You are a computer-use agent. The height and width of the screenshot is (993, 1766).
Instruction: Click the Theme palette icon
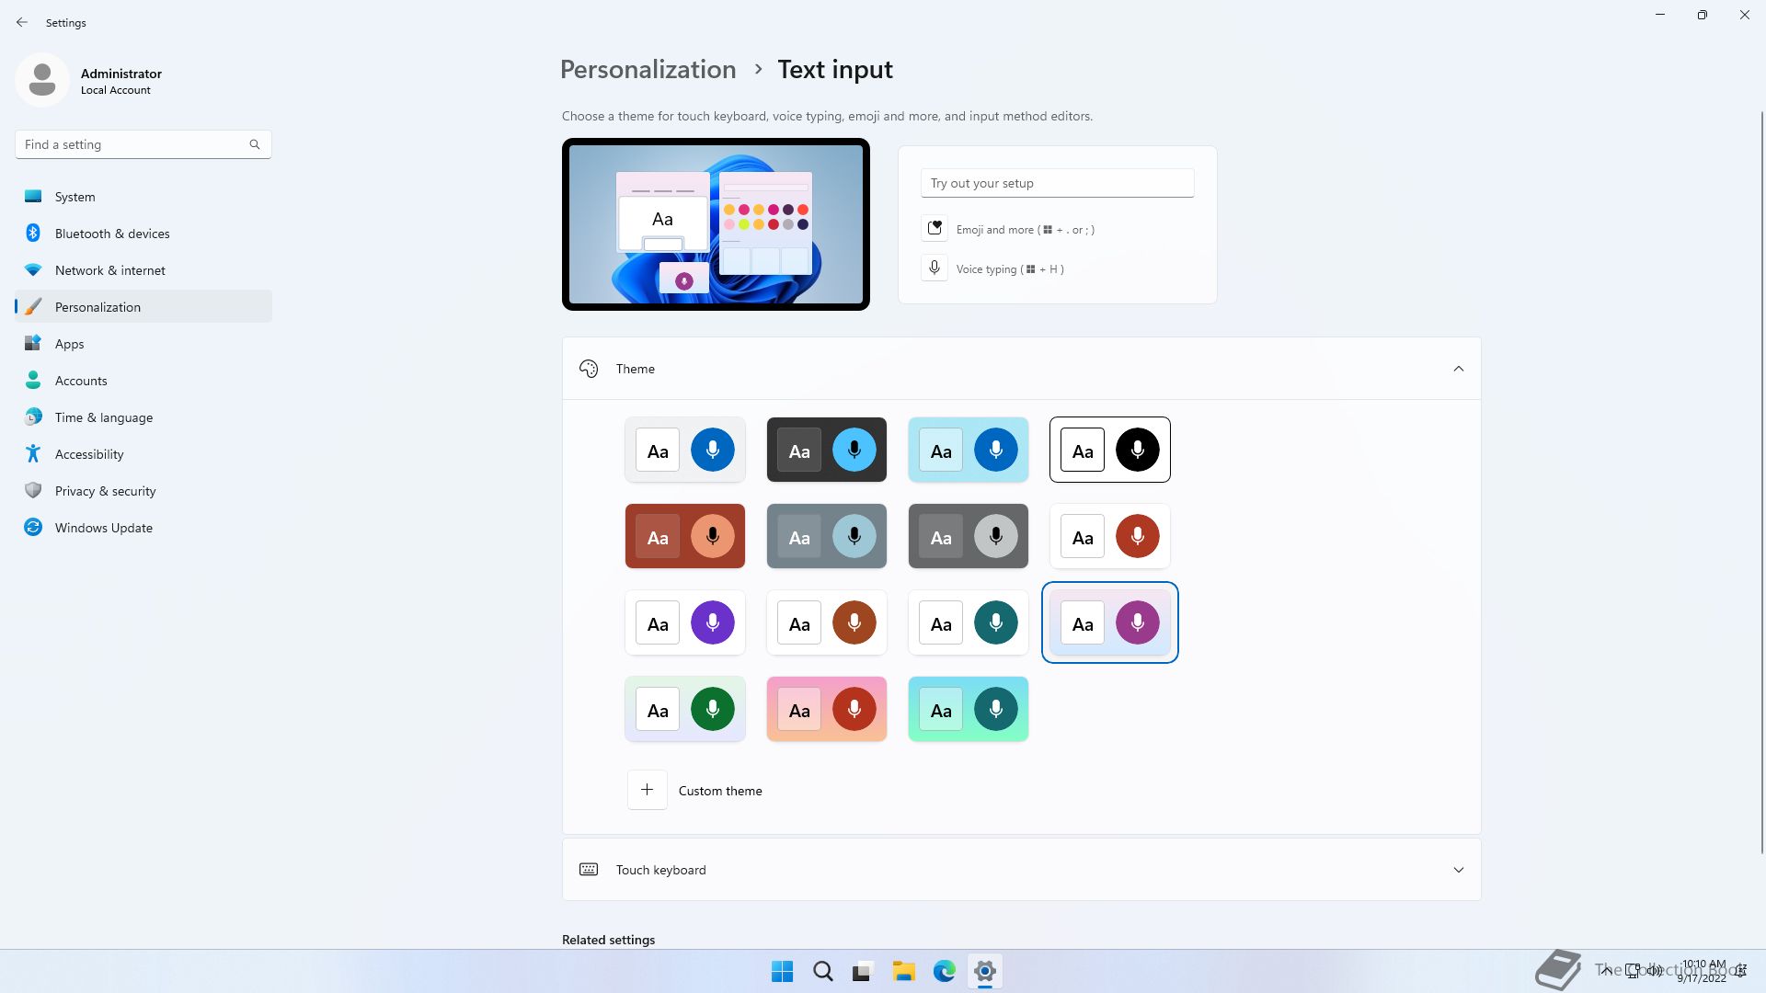[589, 369]
